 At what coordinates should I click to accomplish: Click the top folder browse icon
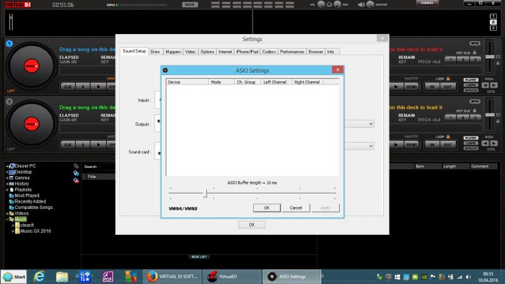click(x=76, y=166)
